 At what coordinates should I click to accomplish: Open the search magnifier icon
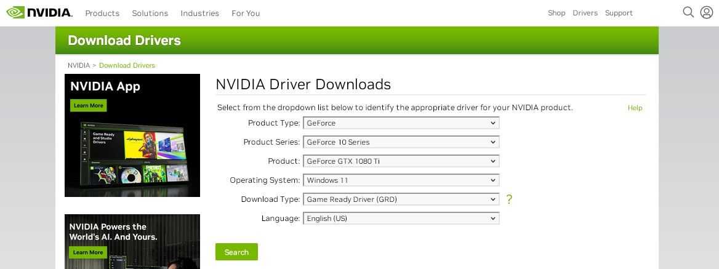point(688,12)
